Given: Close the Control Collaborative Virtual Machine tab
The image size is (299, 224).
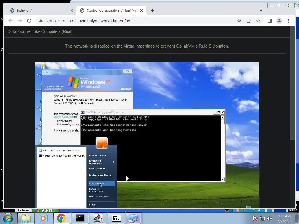Looking at the screenshot, I should pyautogui.click(x=142, y=10).
